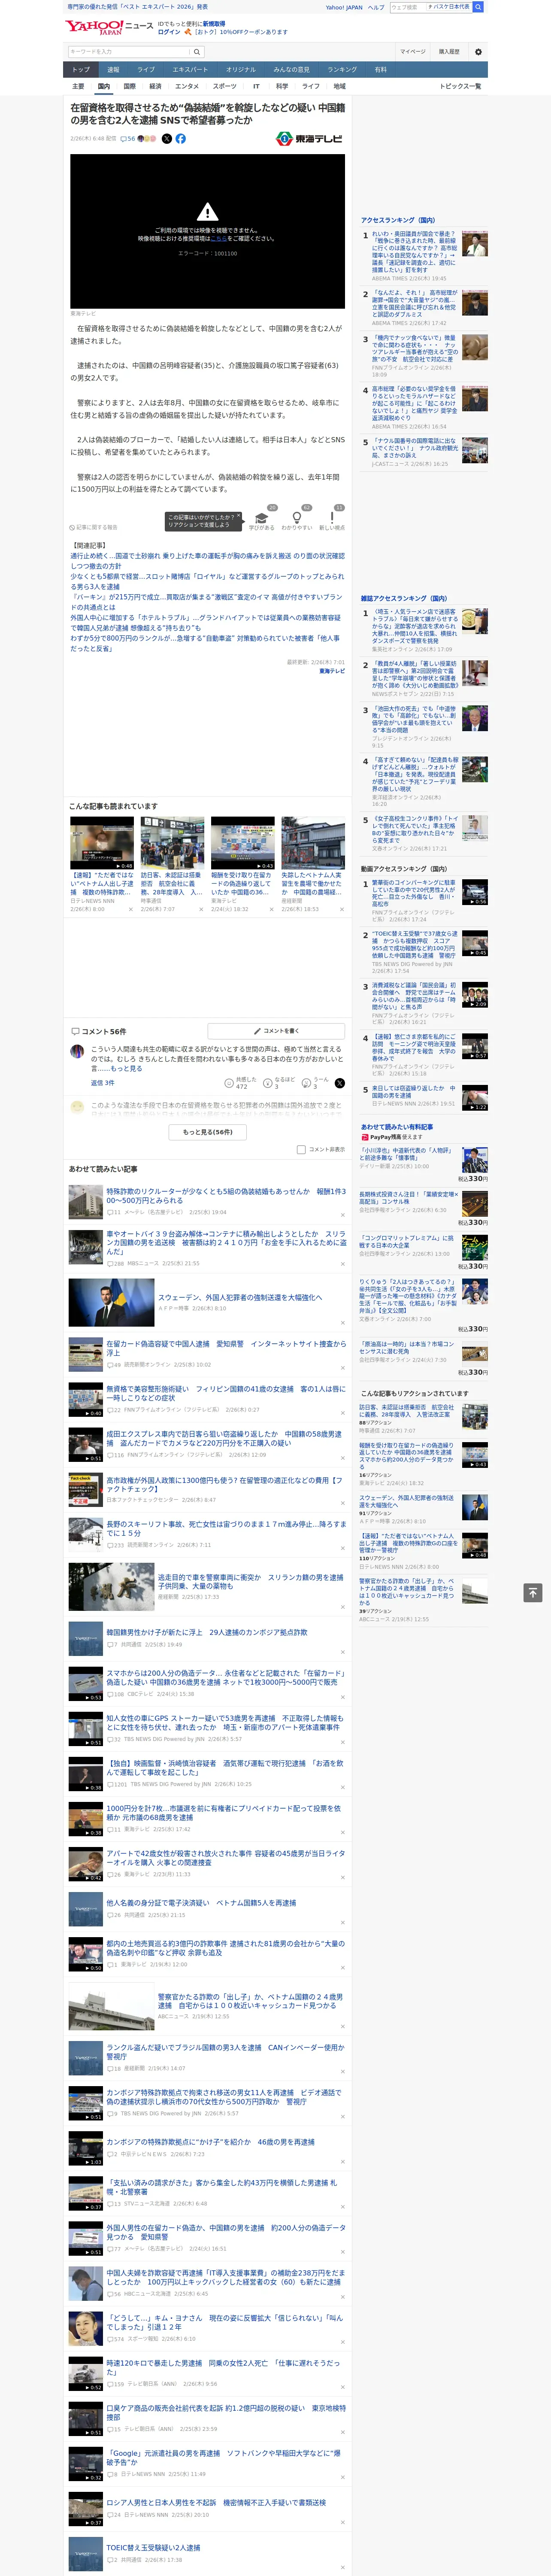Click うーん reaction on first comment
551x2576 pixels.
point(316,1083)
